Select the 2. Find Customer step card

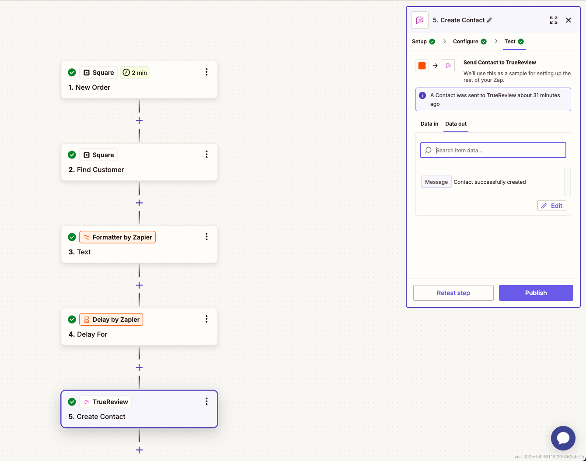pos(139,162)
